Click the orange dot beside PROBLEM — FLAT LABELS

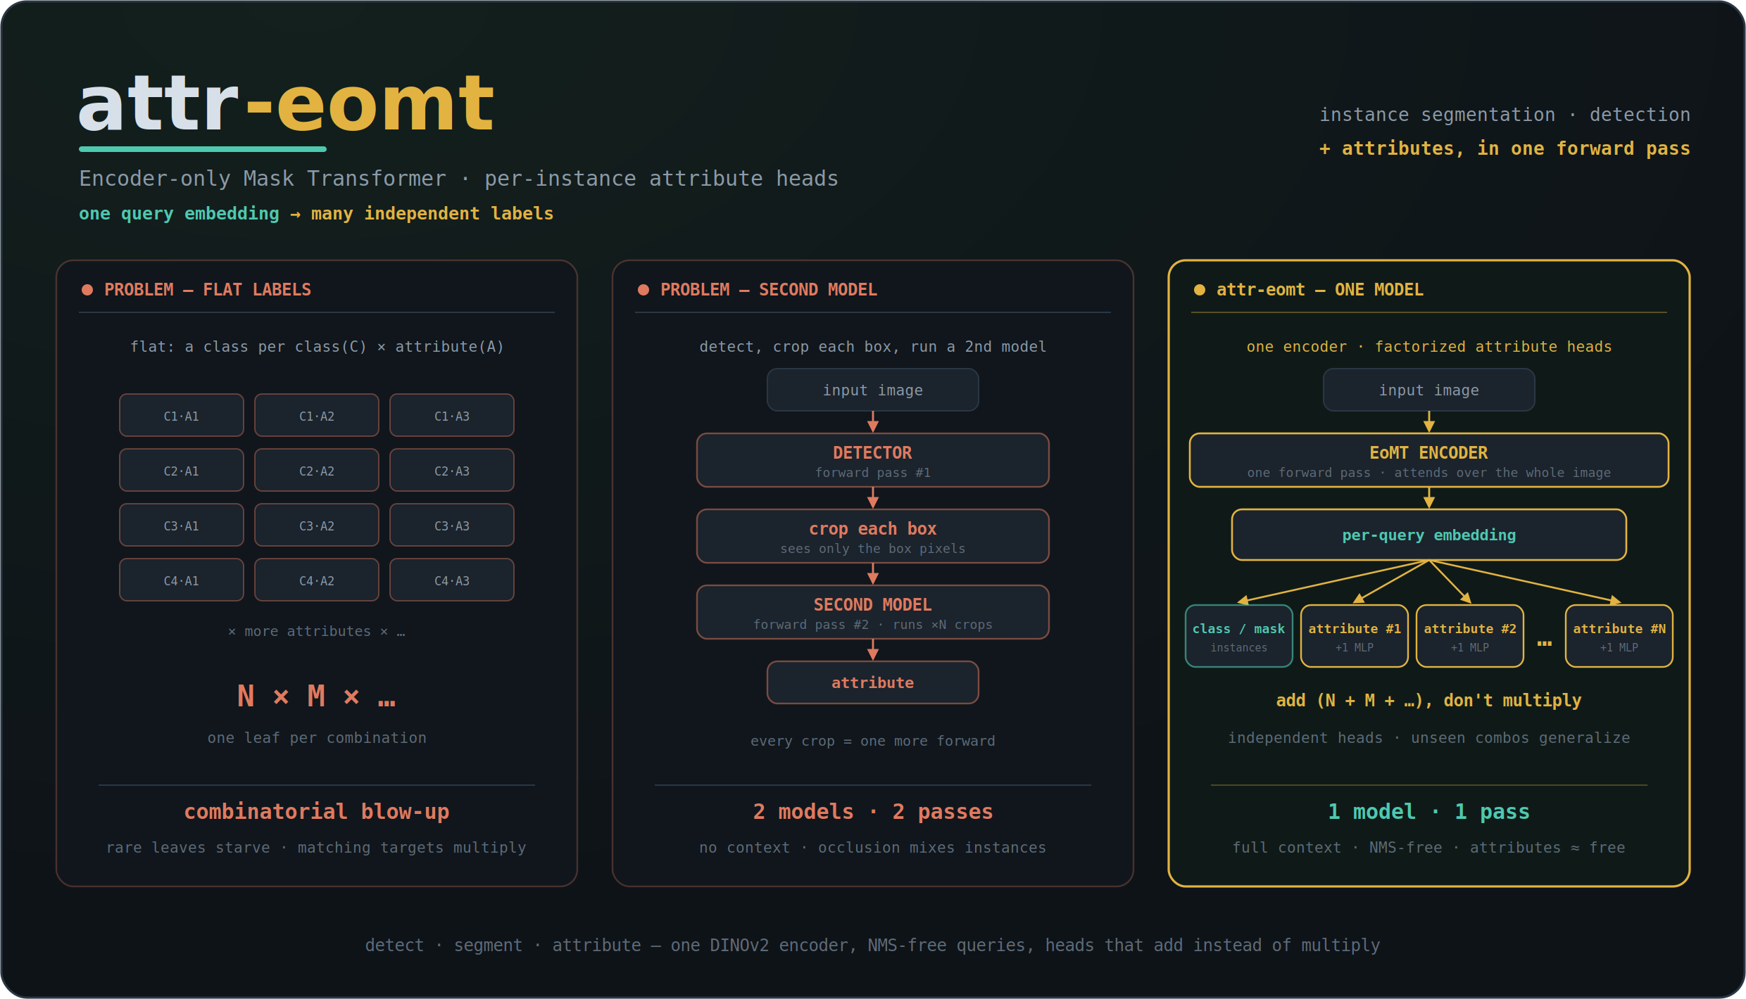[87, 290]
